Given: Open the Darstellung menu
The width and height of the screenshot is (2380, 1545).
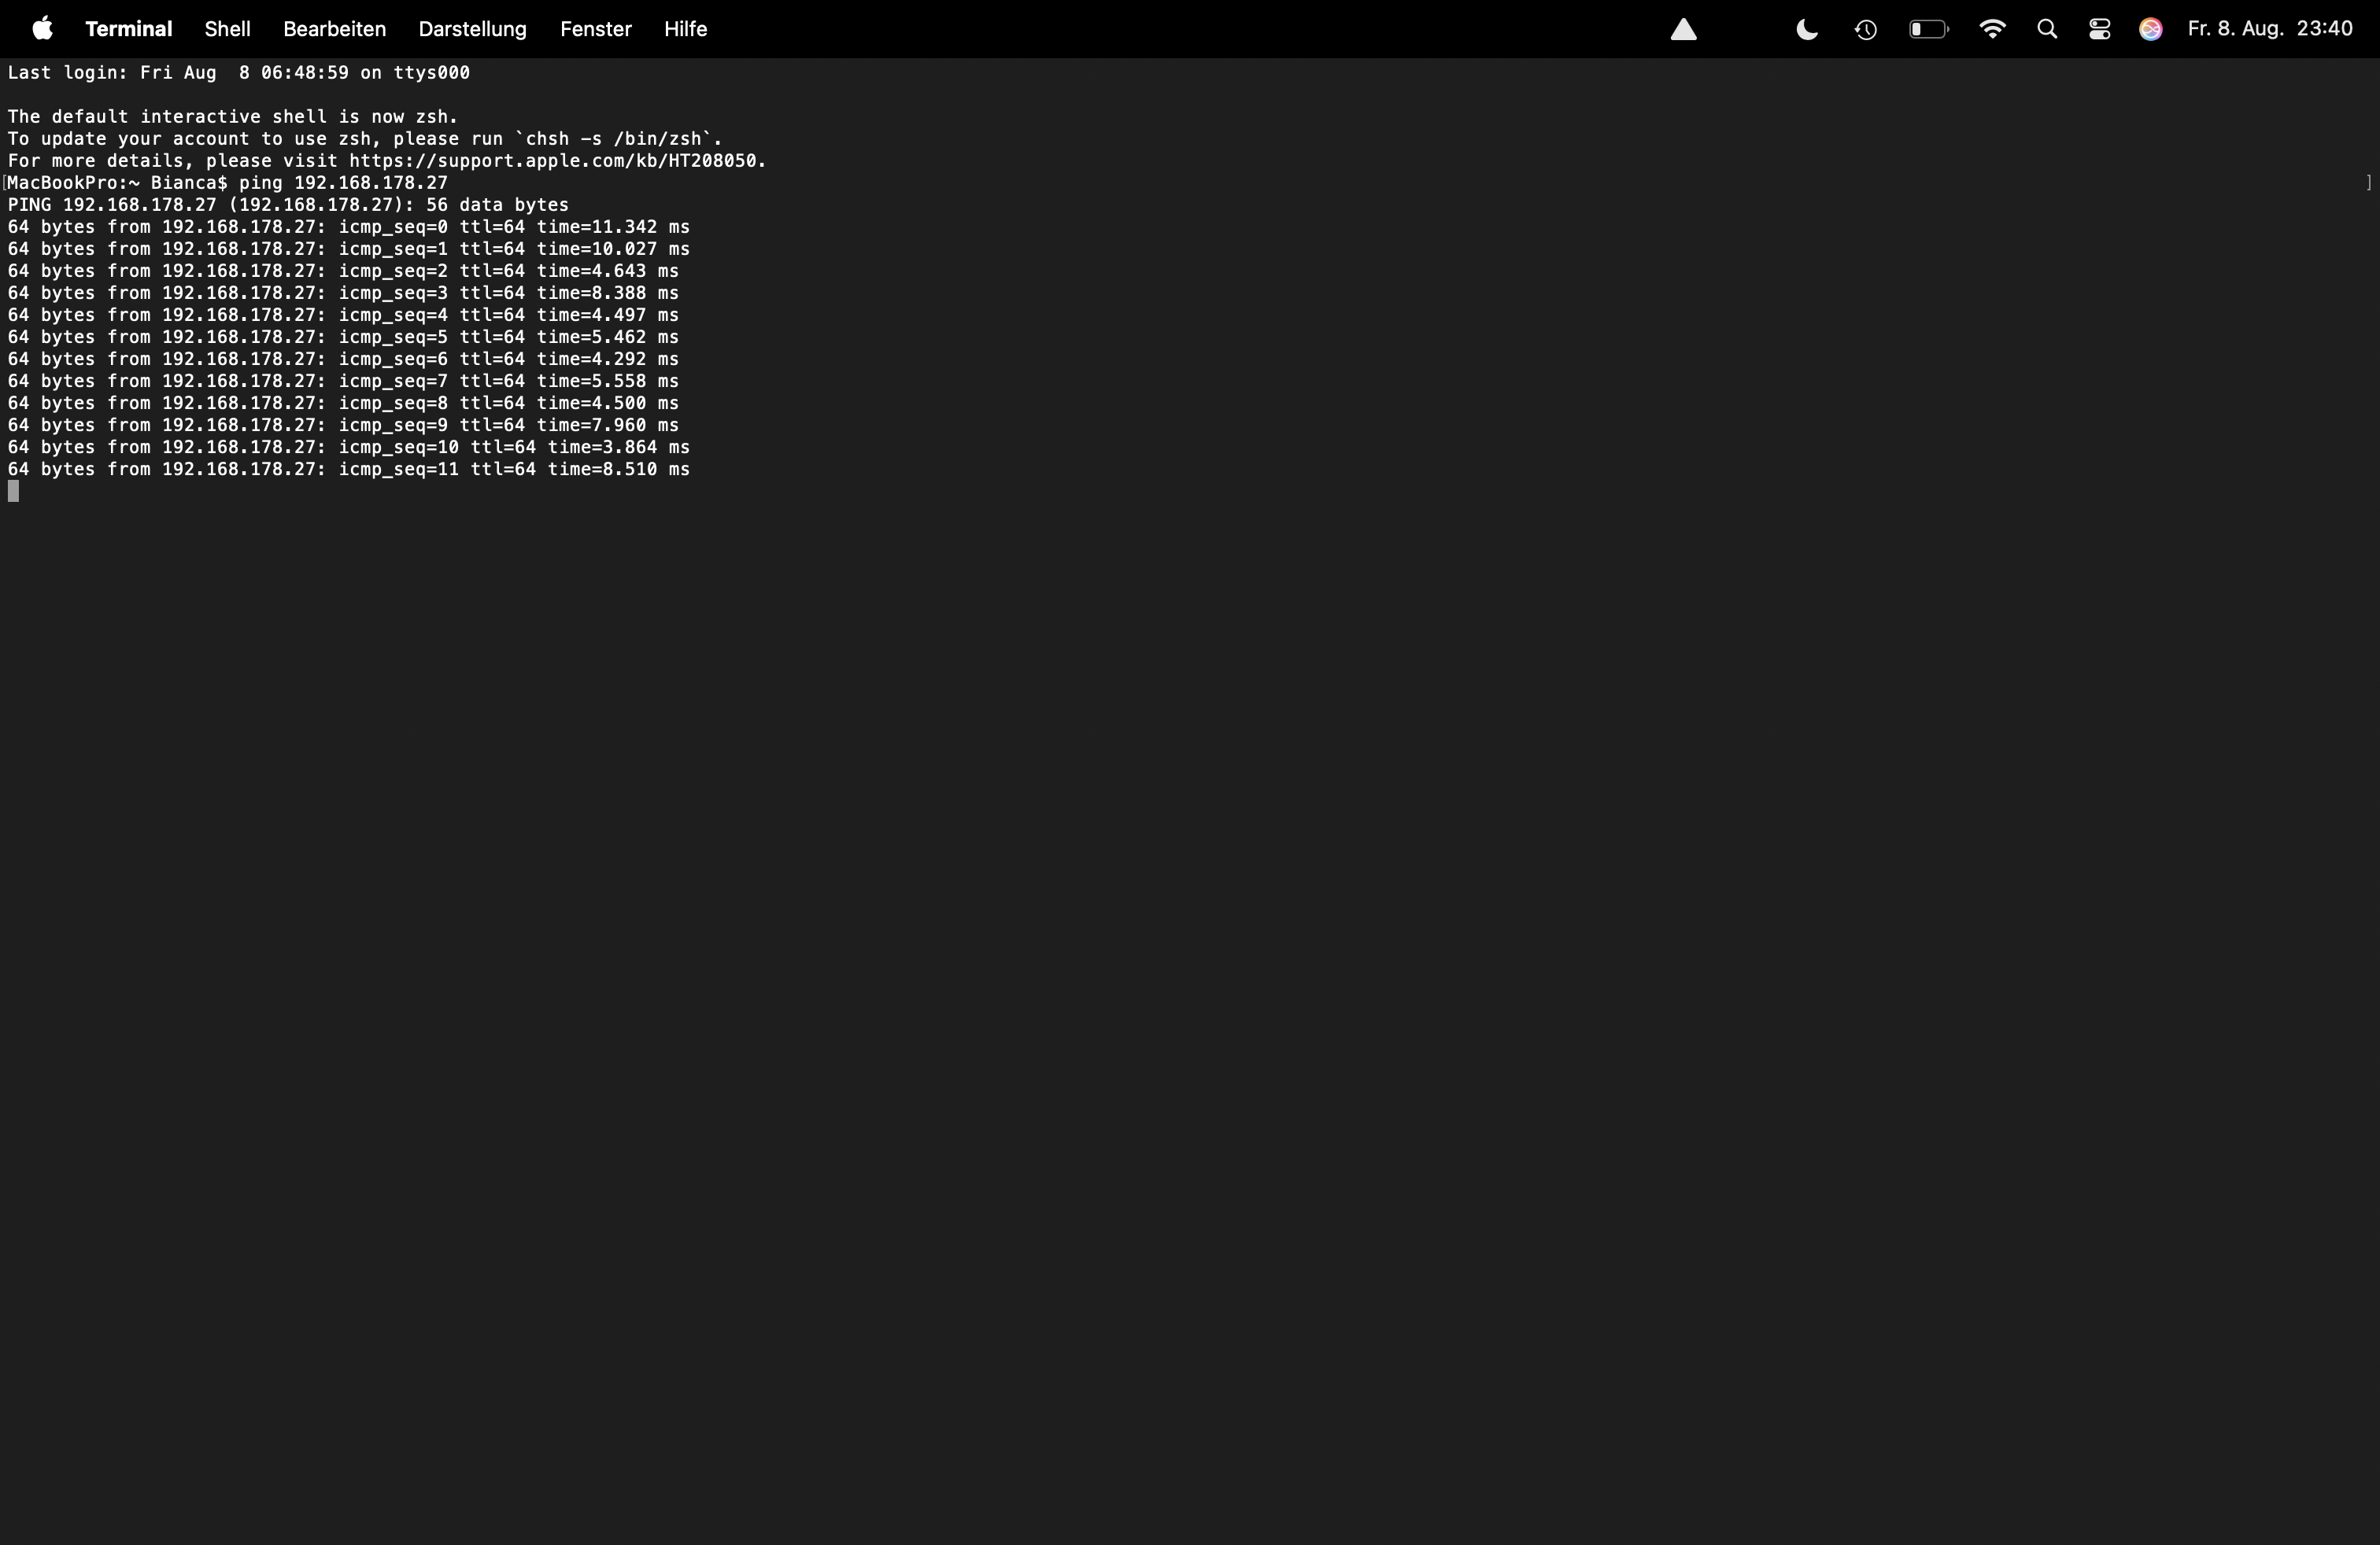Looking at the screenshot, I should 472,29.
